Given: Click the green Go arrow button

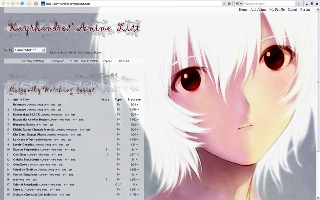Looking at the screenshot, I should tap(229, 3).
